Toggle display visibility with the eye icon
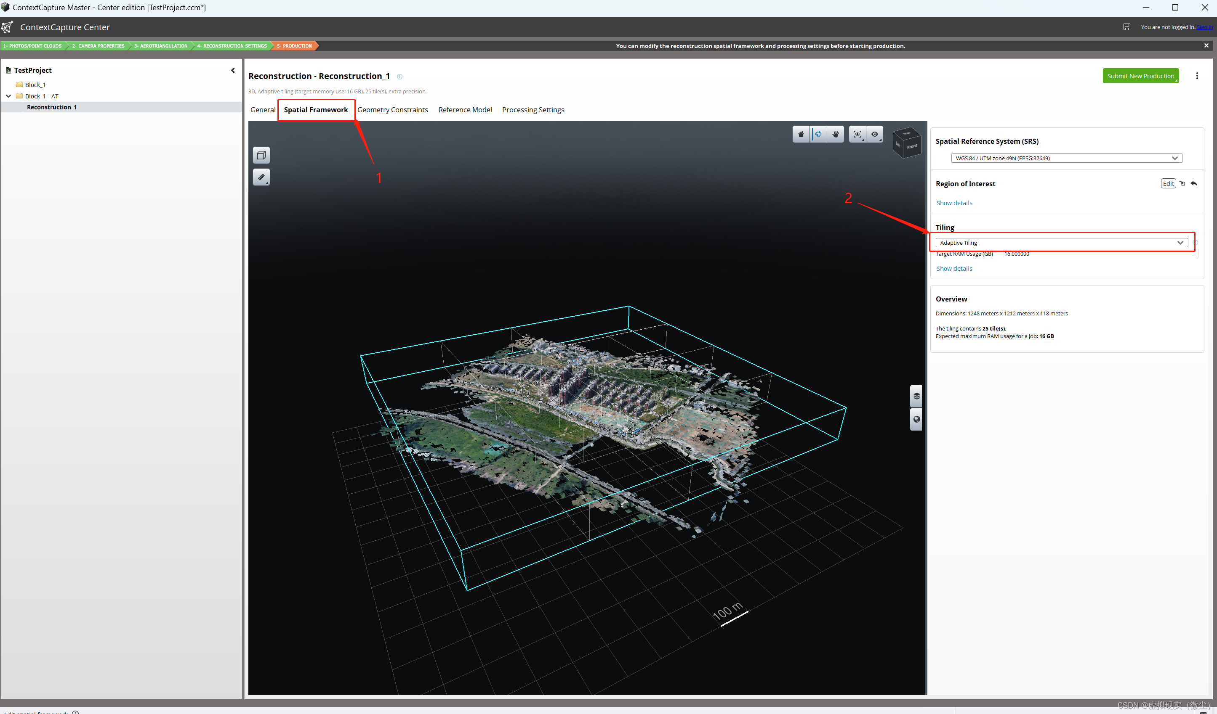Image resolution: width=1217 pixels, height=714 pixels. point(875,134)
